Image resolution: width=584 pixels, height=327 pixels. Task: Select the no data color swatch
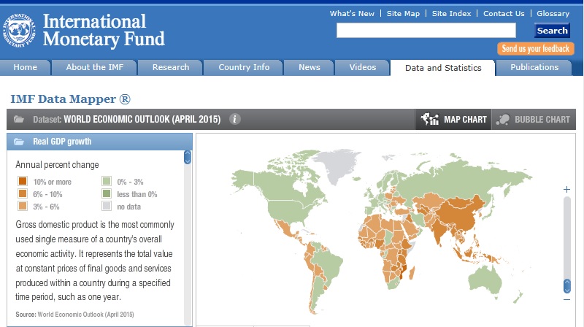point(107,206)
